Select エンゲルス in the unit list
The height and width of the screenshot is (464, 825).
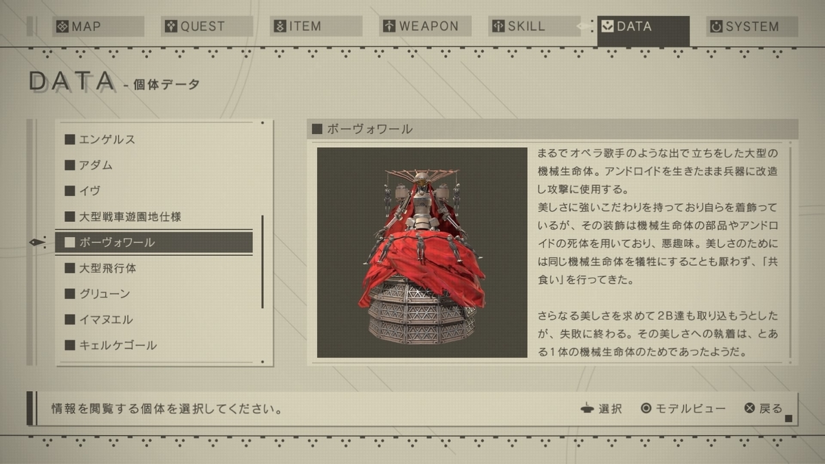pyautogui.click(x=154, y=140)
